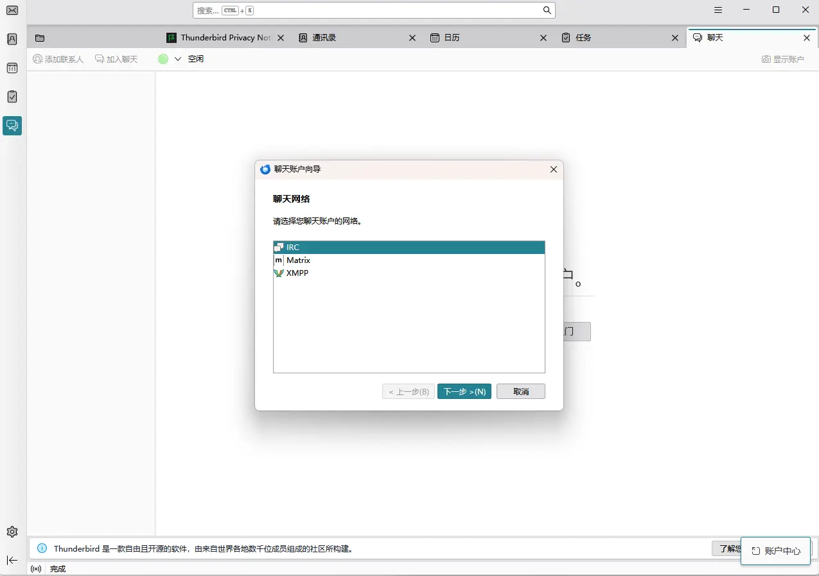The width and height of the screenshot is (819, 576).
Task: Click 加入聊天 toolbar button
Action: 116,59
